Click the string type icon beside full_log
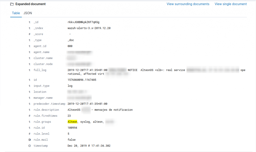This screenshot has width=256, height=152. tap(29, 70)
